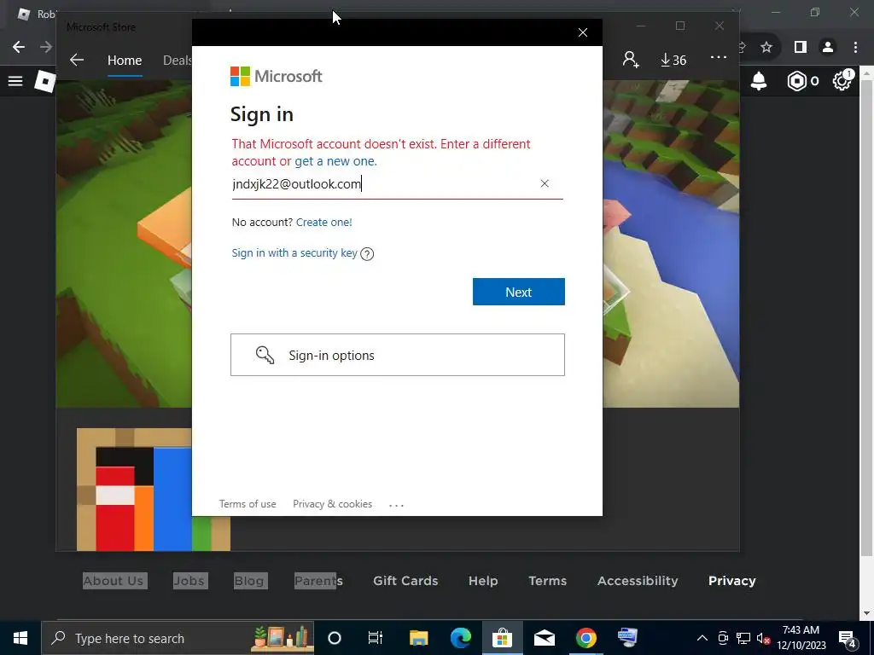Open the security key help question icon
Image resolution: width=874 pixels, height=655 pixels.
click(367, 253)
